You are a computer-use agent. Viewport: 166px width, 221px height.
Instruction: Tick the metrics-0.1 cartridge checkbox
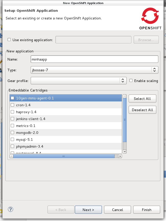tap(13, 126)
